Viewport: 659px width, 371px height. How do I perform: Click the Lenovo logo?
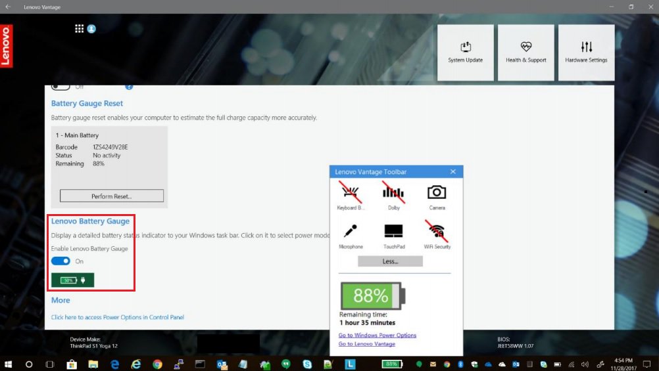click(7, 46)
